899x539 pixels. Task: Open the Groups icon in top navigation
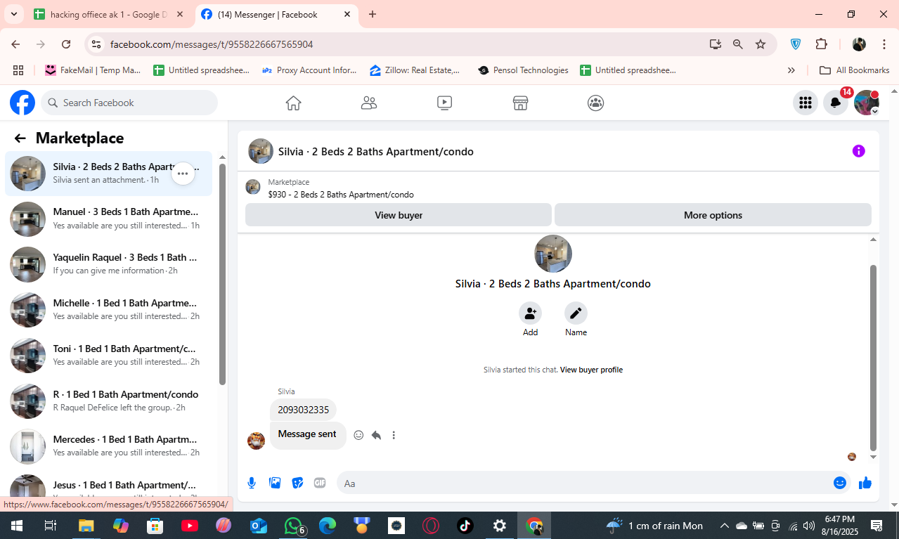(595, 103)
